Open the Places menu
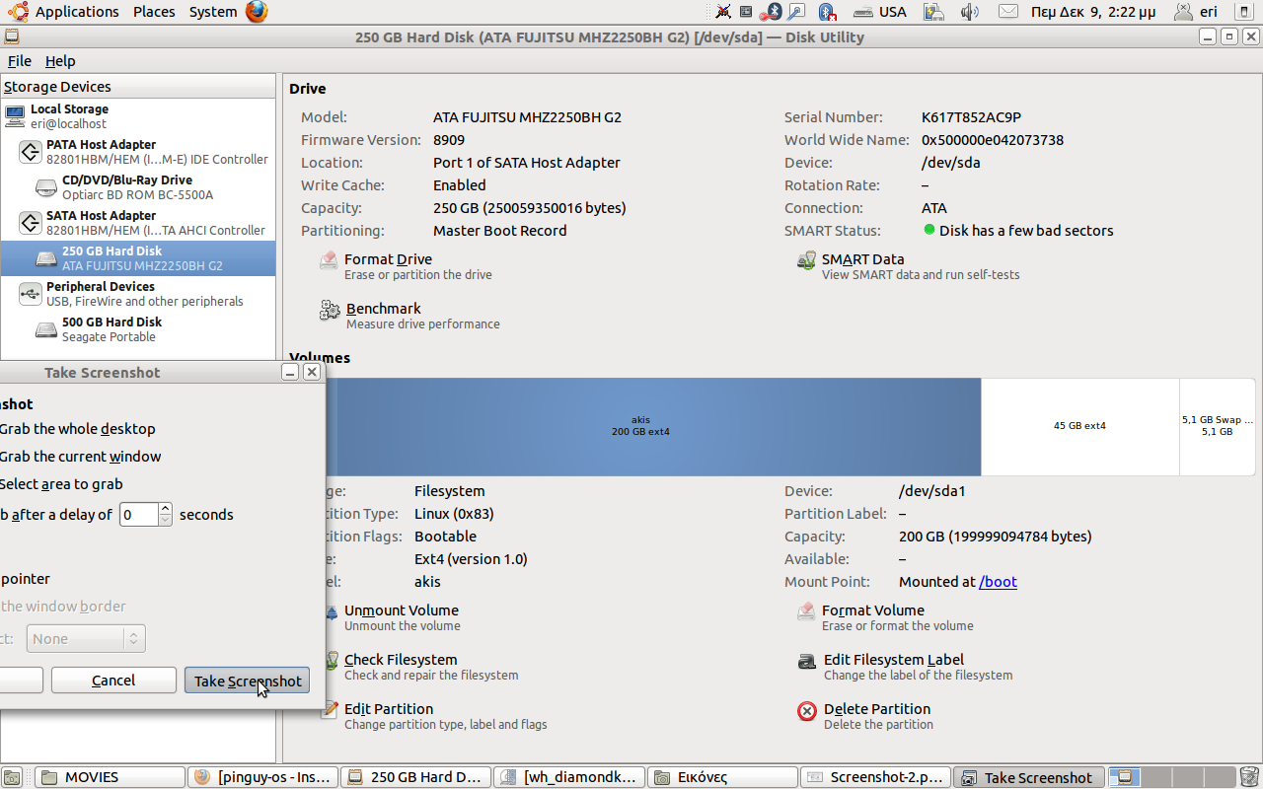 pos(154,12)
